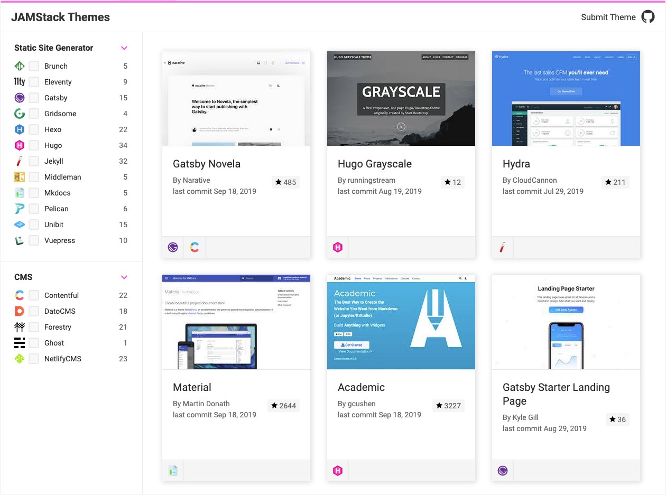Click the Mkdocs logo in sidebar filter list
Viewport: 666px width, 495px height.
coord(20,193)
